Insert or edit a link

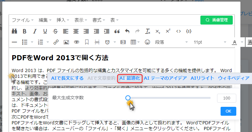click(x=56, y=42)
